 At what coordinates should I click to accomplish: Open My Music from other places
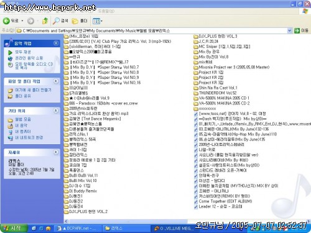coord(21,126)
